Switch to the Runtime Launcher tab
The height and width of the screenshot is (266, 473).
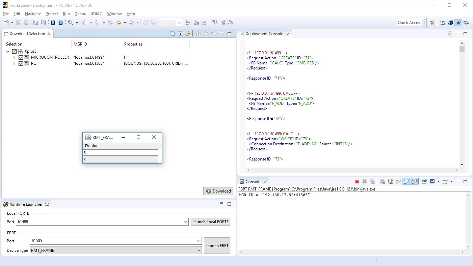coord(26,204)
